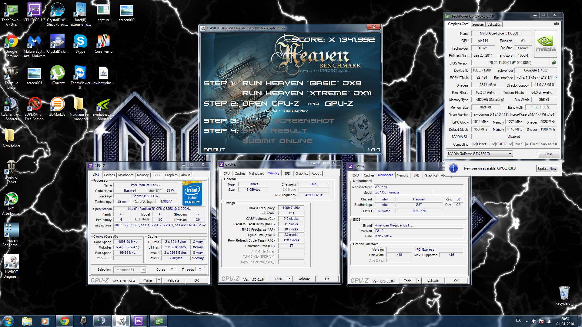Open Windows Explorer from taskbar
582x327 pixels.
[27, 321]
